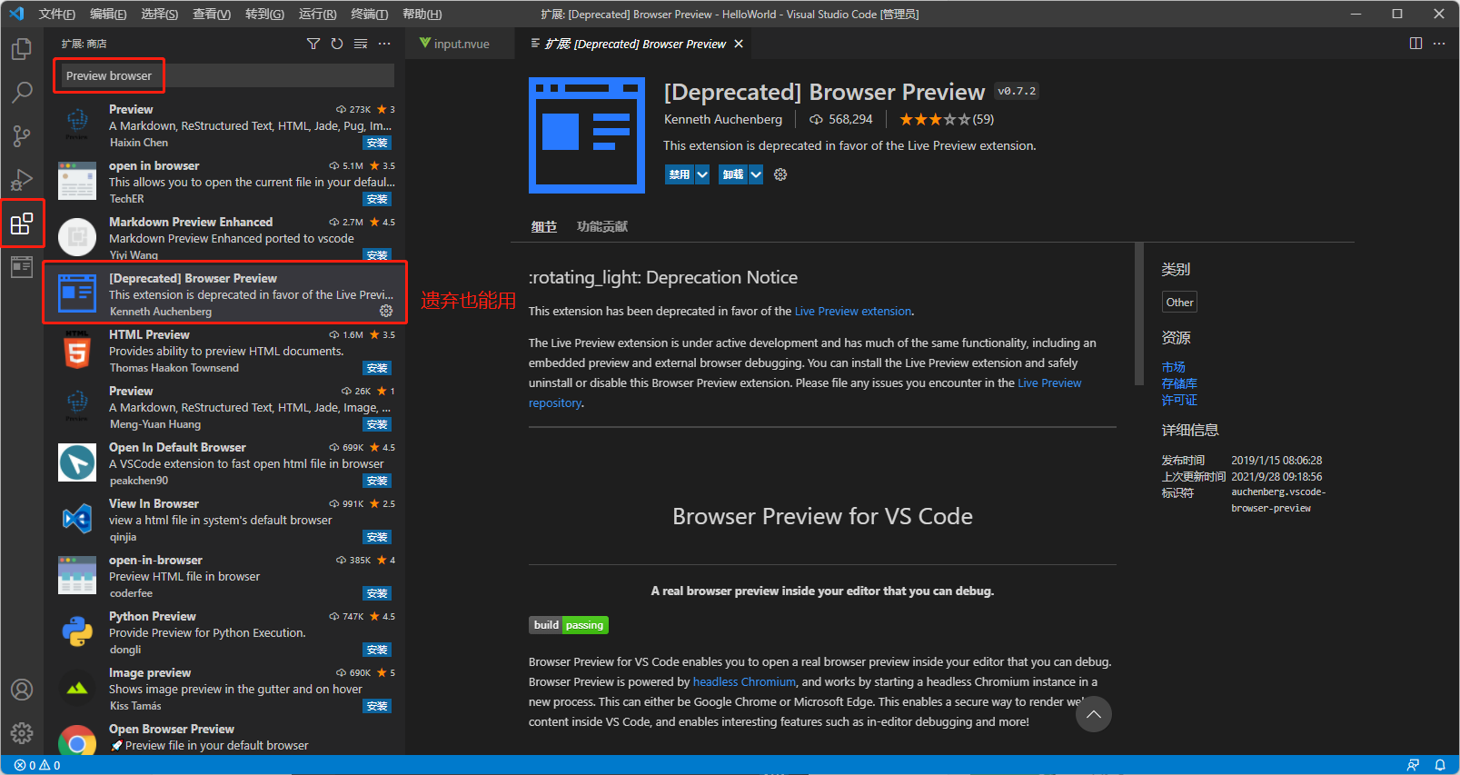Open the 文件(F) menu
Viewport: 1460px width, 775px height.
[x=56, y=14]
